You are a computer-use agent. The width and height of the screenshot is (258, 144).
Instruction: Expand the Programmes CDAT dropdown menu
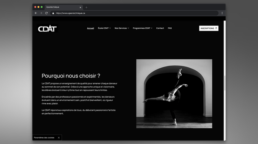(x=143, y=28)
